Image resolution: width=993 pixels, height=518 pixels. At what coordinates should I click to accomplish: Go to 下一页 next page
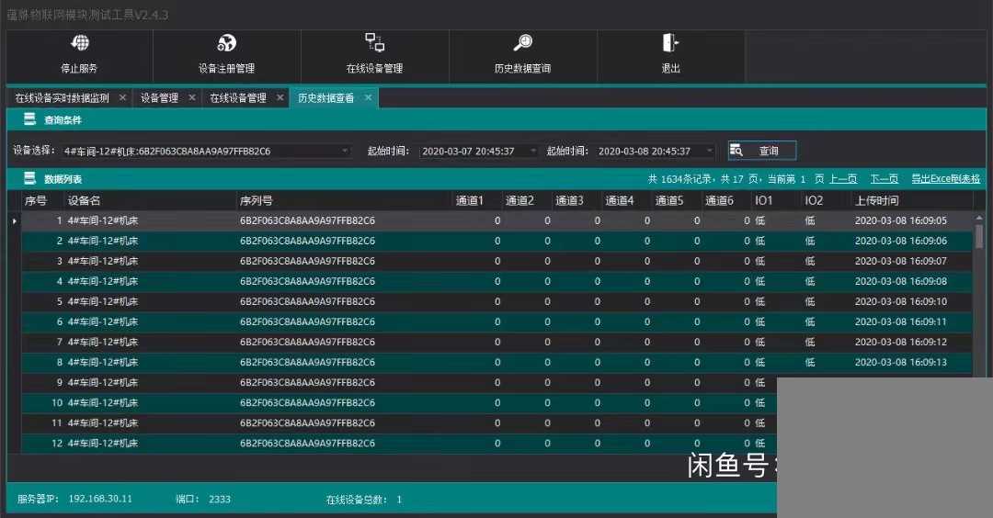885,179
